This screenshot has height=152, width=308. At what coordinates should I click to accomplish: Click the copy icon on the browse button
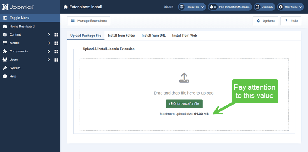pos(171,104)
